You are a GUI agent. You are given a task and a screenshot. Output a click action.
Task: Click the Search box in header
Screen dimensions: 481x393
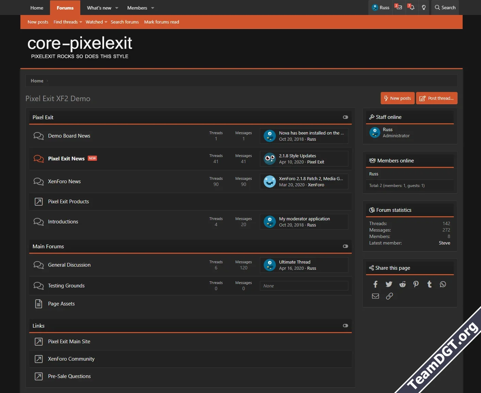click(445, 7)
